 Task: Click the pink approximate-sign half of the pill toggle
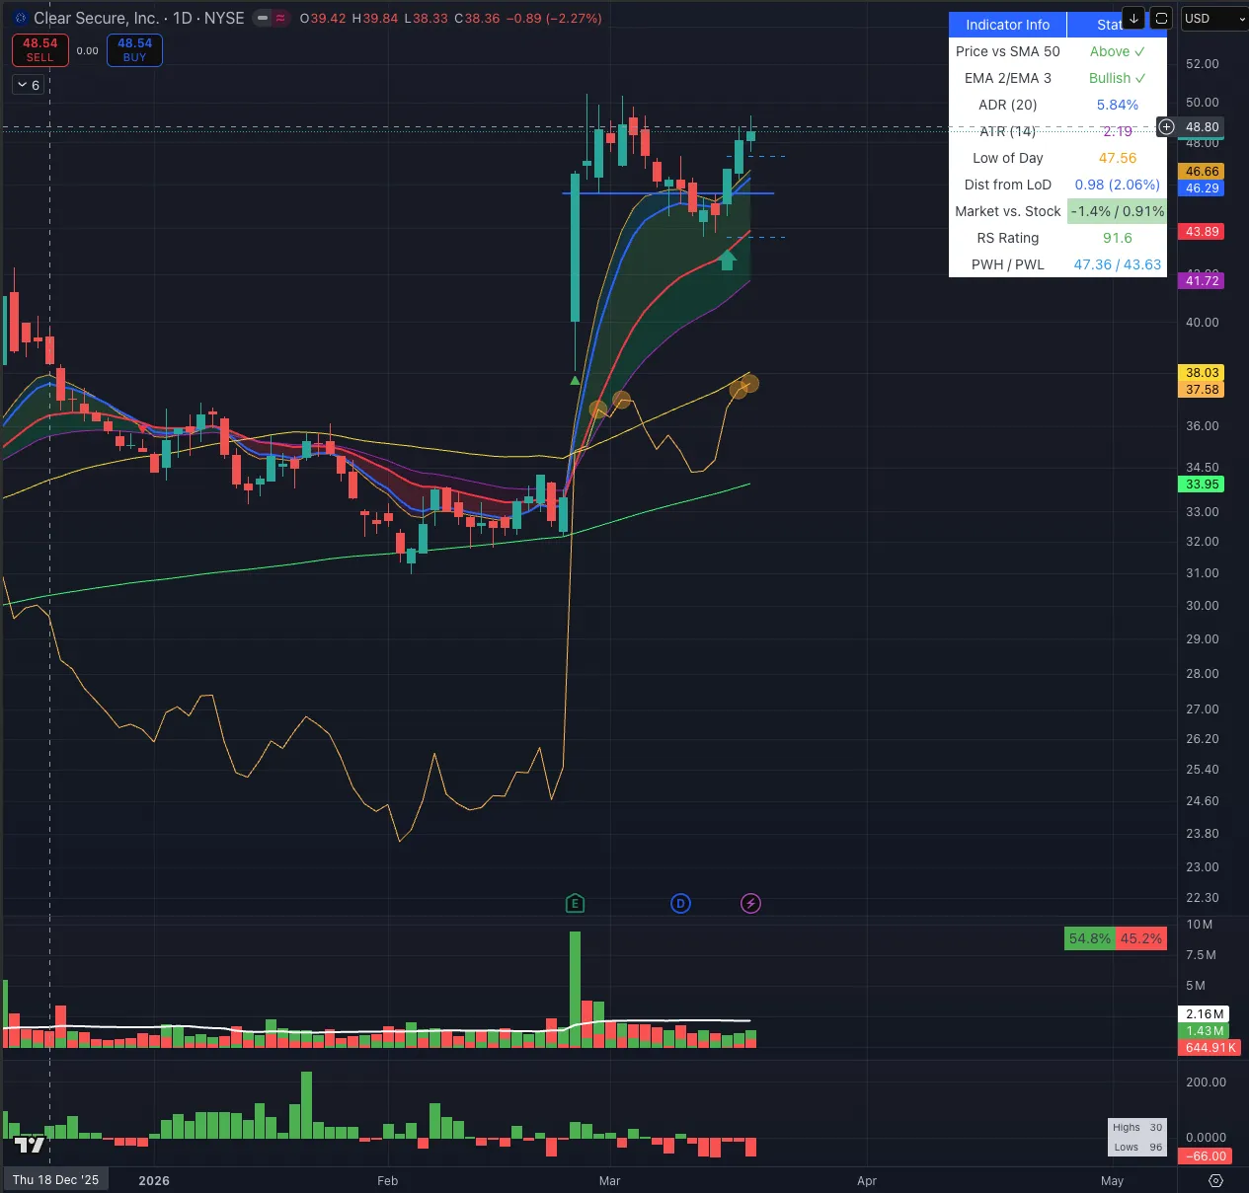coord(280,18)
